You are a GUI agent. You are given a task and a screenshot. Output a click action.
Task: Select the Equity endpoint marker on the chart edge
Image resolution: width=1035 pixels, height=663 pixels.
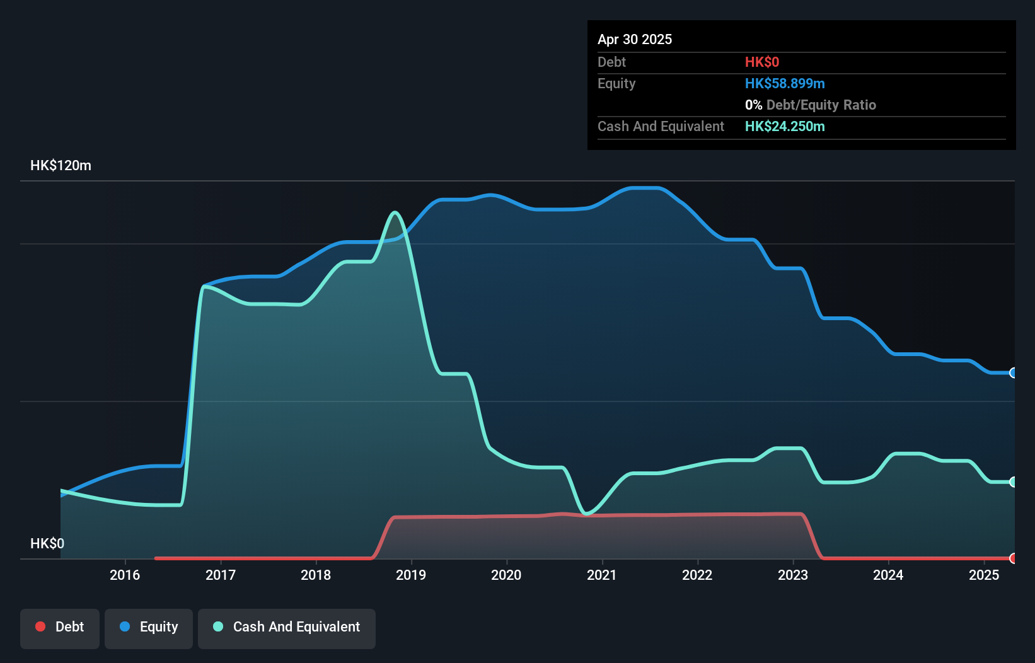(x=1012, y=373)
